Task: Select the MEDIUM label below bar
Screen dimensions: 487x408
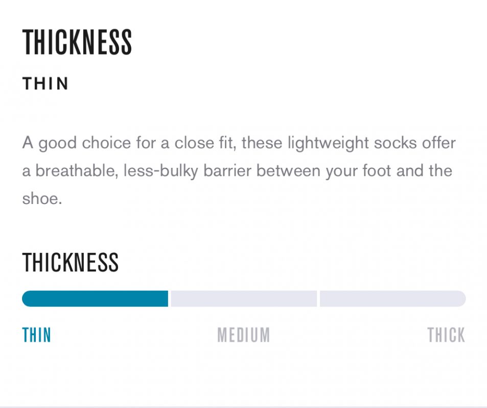Action: click(x=244, y=335)
